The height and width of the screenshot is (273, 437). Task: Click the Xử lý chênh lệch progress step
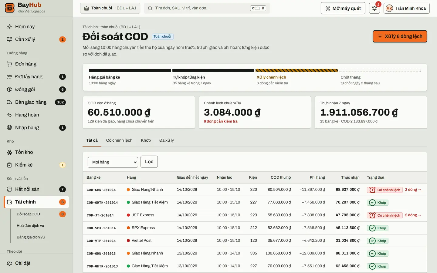point(296,77)
